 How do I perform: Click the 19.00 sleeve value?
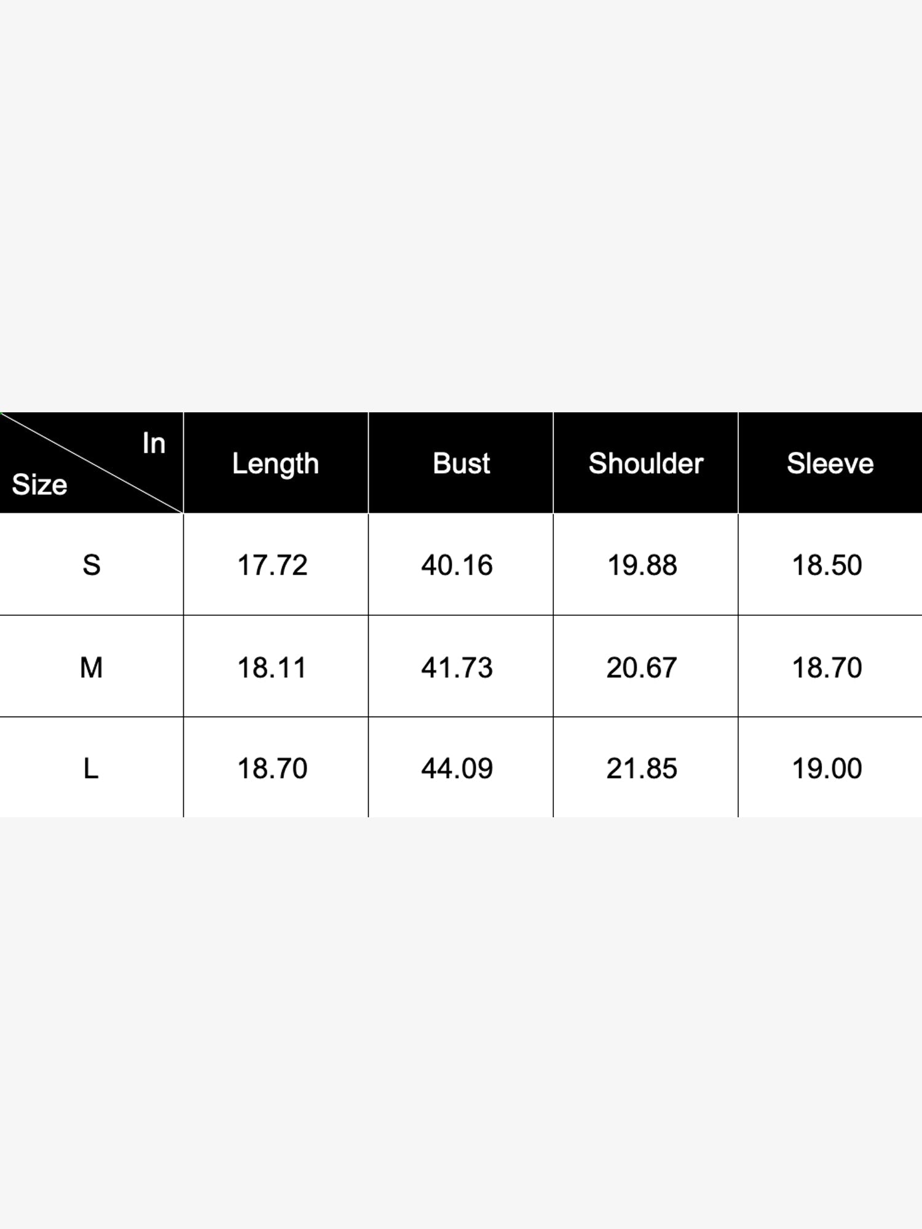point(827,768)
